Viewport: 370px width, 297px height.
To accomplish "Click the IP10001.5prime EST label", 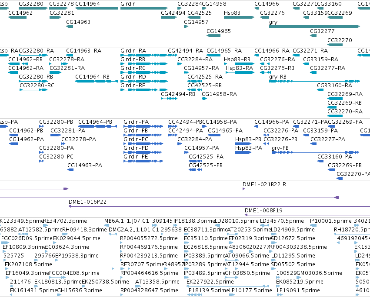I will pyautogui.click(x=330, y=221).
